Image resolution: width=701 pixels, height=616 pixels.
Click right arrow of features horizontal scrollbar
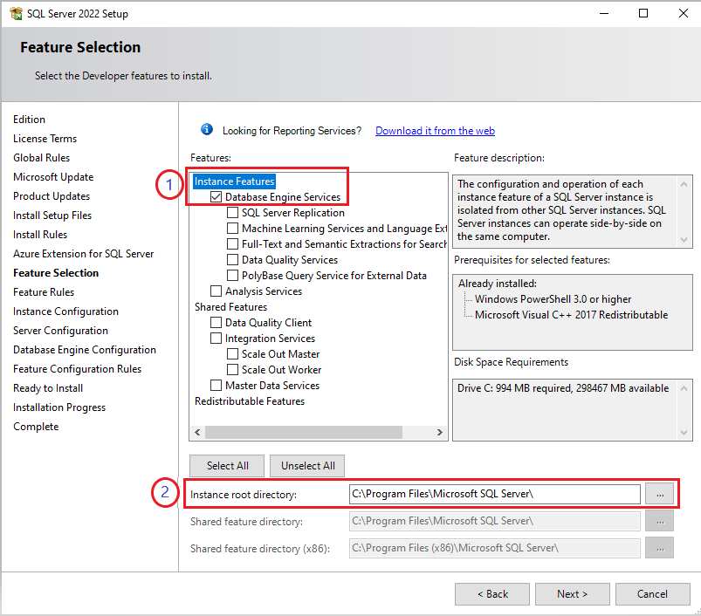[x=441, y=432]
